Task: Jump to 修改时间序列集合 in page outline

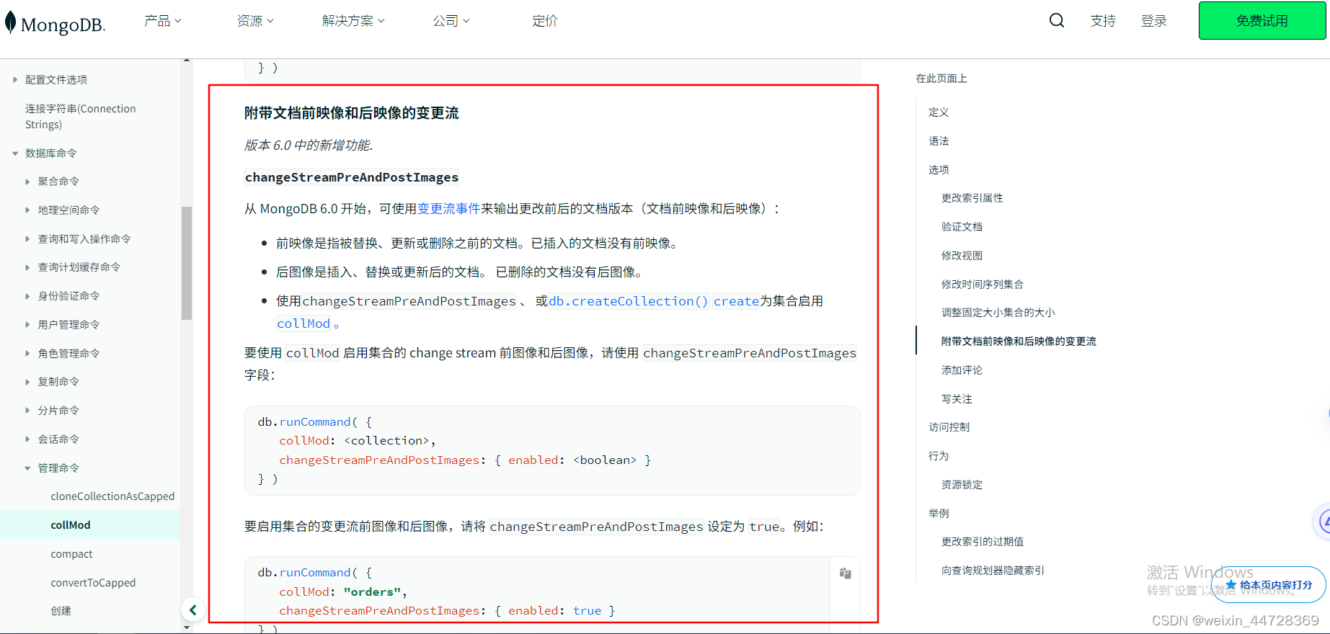Action: (x=983, y=285)
